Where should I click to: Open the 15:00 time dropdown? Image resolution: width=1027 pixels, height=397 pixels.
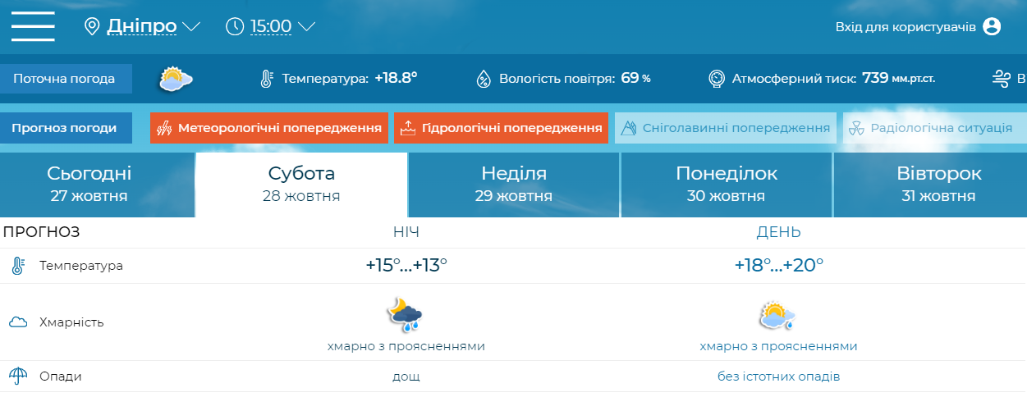pyautogui.click(x=271, y=26)
